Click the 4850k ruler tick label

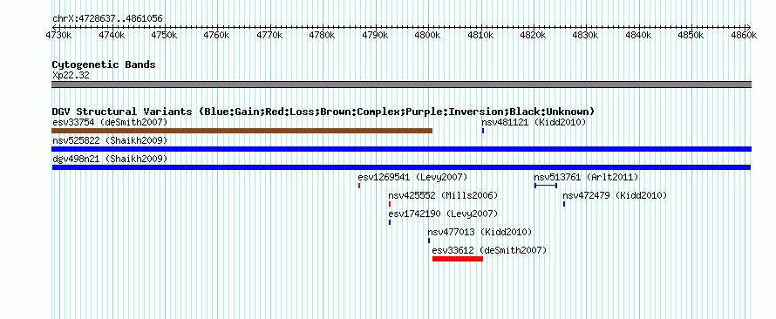(691, 35)
